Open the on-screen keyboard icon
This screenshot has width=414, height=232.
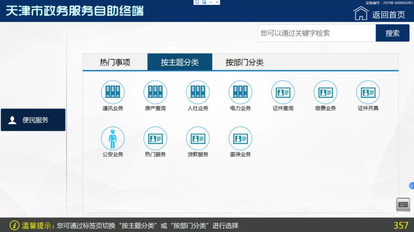click(403, 204)
